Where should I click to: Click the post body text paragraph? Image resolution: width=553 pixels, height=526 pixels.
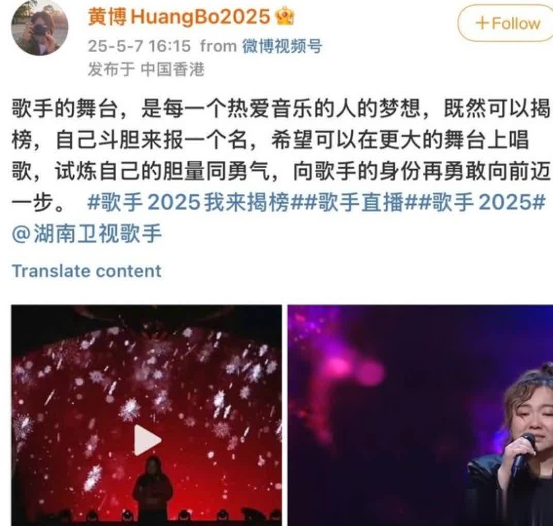point(282,156)
